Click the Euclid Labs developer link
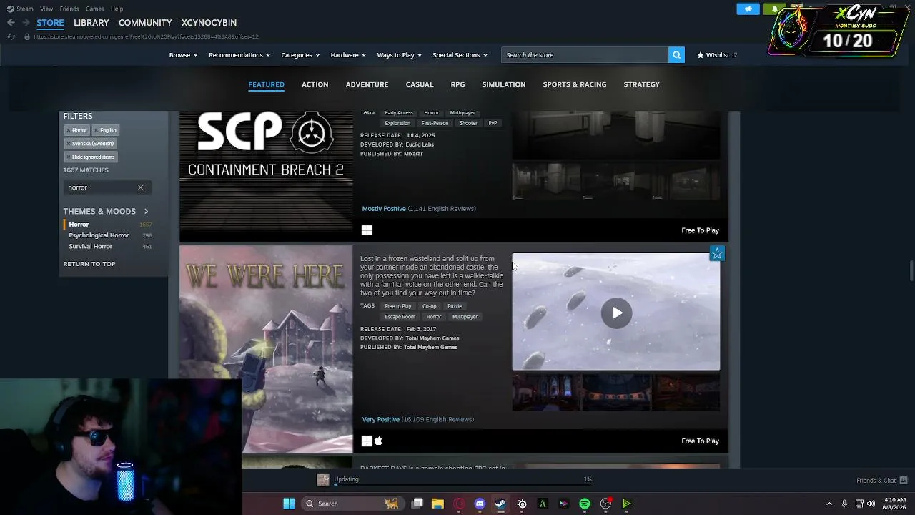The width and height of the screenshot is (915, 515). [x=419, y=144]
